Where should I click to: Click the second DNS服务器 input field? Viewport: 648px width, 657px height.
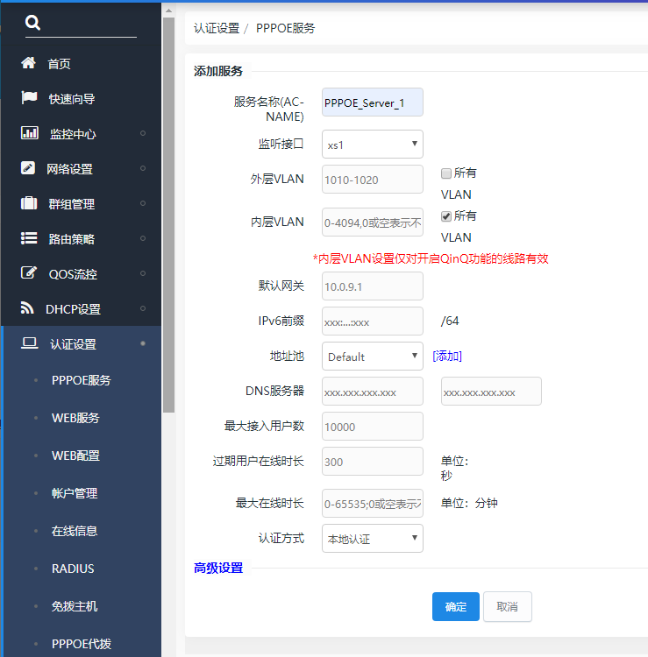pyautogui.click(x=491, y=392)
